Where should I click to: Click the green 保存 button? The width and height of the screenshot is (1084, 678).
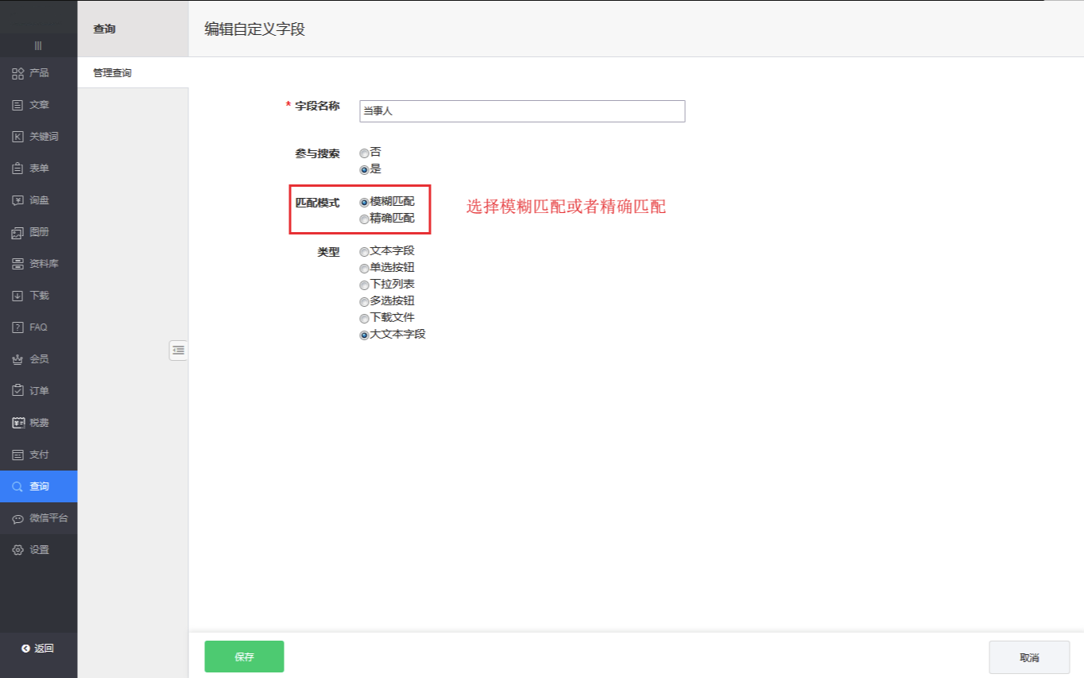click(244, 657)
